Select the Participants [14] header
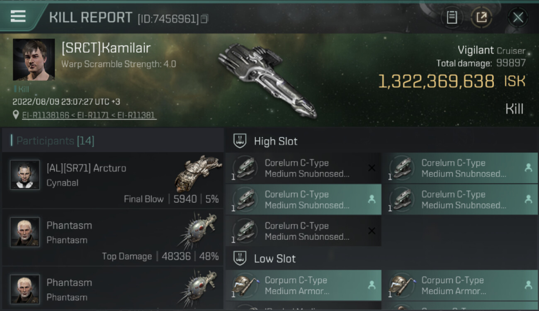The height and width of the screenshot is (311, 539). [x=55, y=141]
